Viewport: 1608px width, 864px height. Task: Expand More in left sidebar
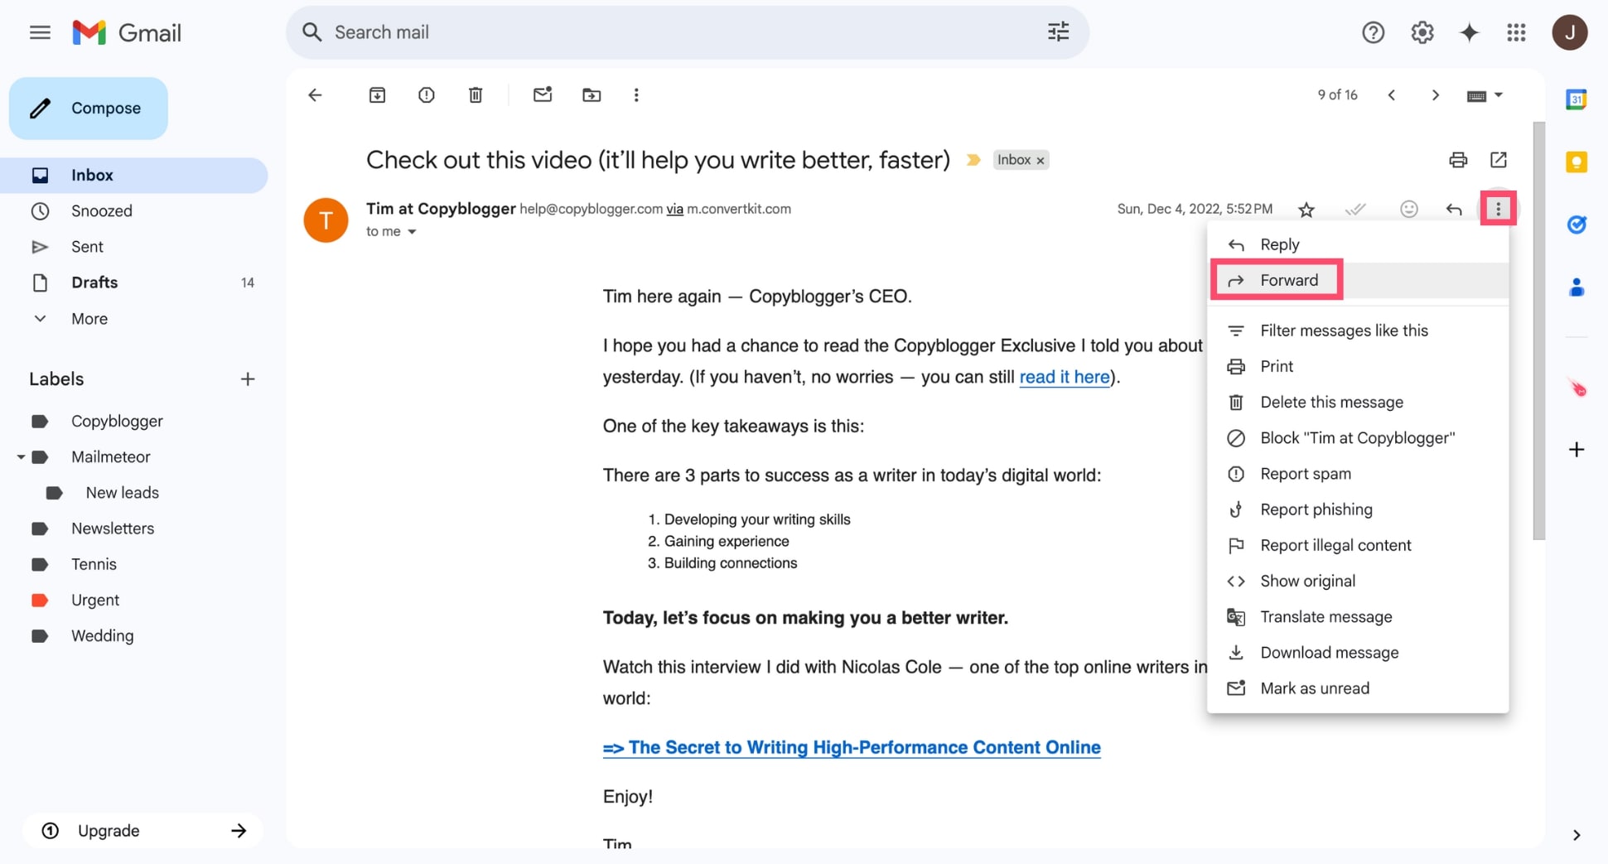pyautogui.click(x=89, y=319)
